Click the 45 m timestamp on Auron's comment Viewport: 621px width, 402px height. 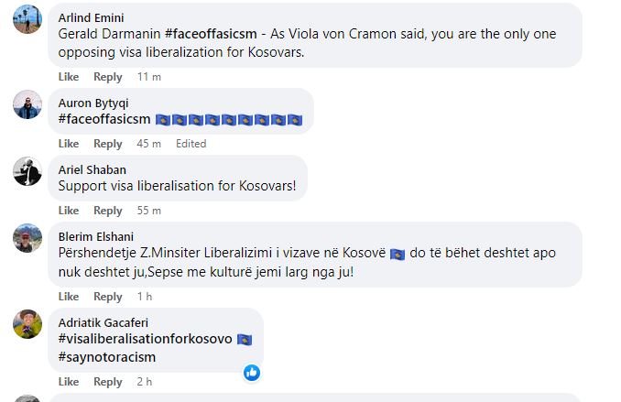tap(149, 144)
